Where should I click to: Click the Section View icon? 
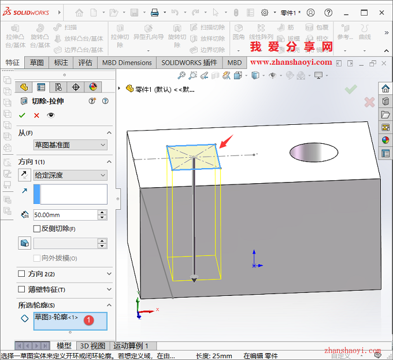pyautogui.click(x=216, y=75)
